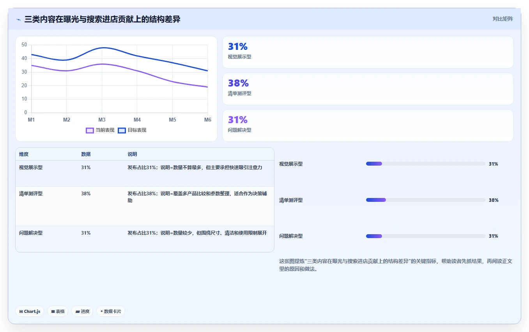Click the 视觉展示型 progress bar
529x332 pixels.
pyautogui.click(x=426, y=164)
